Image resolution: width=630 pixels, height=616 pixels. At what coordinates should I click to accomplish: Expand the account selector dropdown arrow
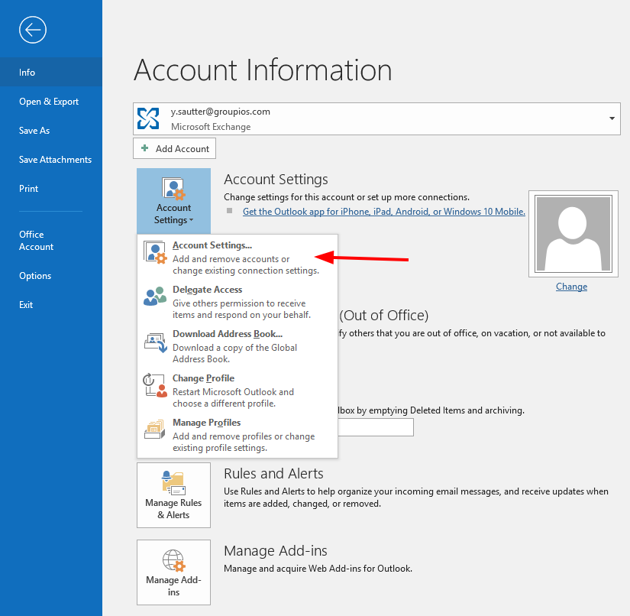coord(612,119)
